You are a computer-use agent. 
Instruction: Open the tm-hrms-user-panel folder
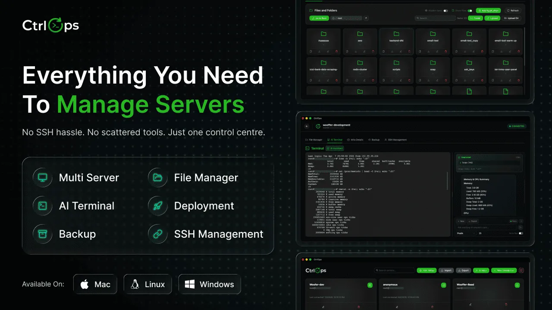(x=505, y=70)
